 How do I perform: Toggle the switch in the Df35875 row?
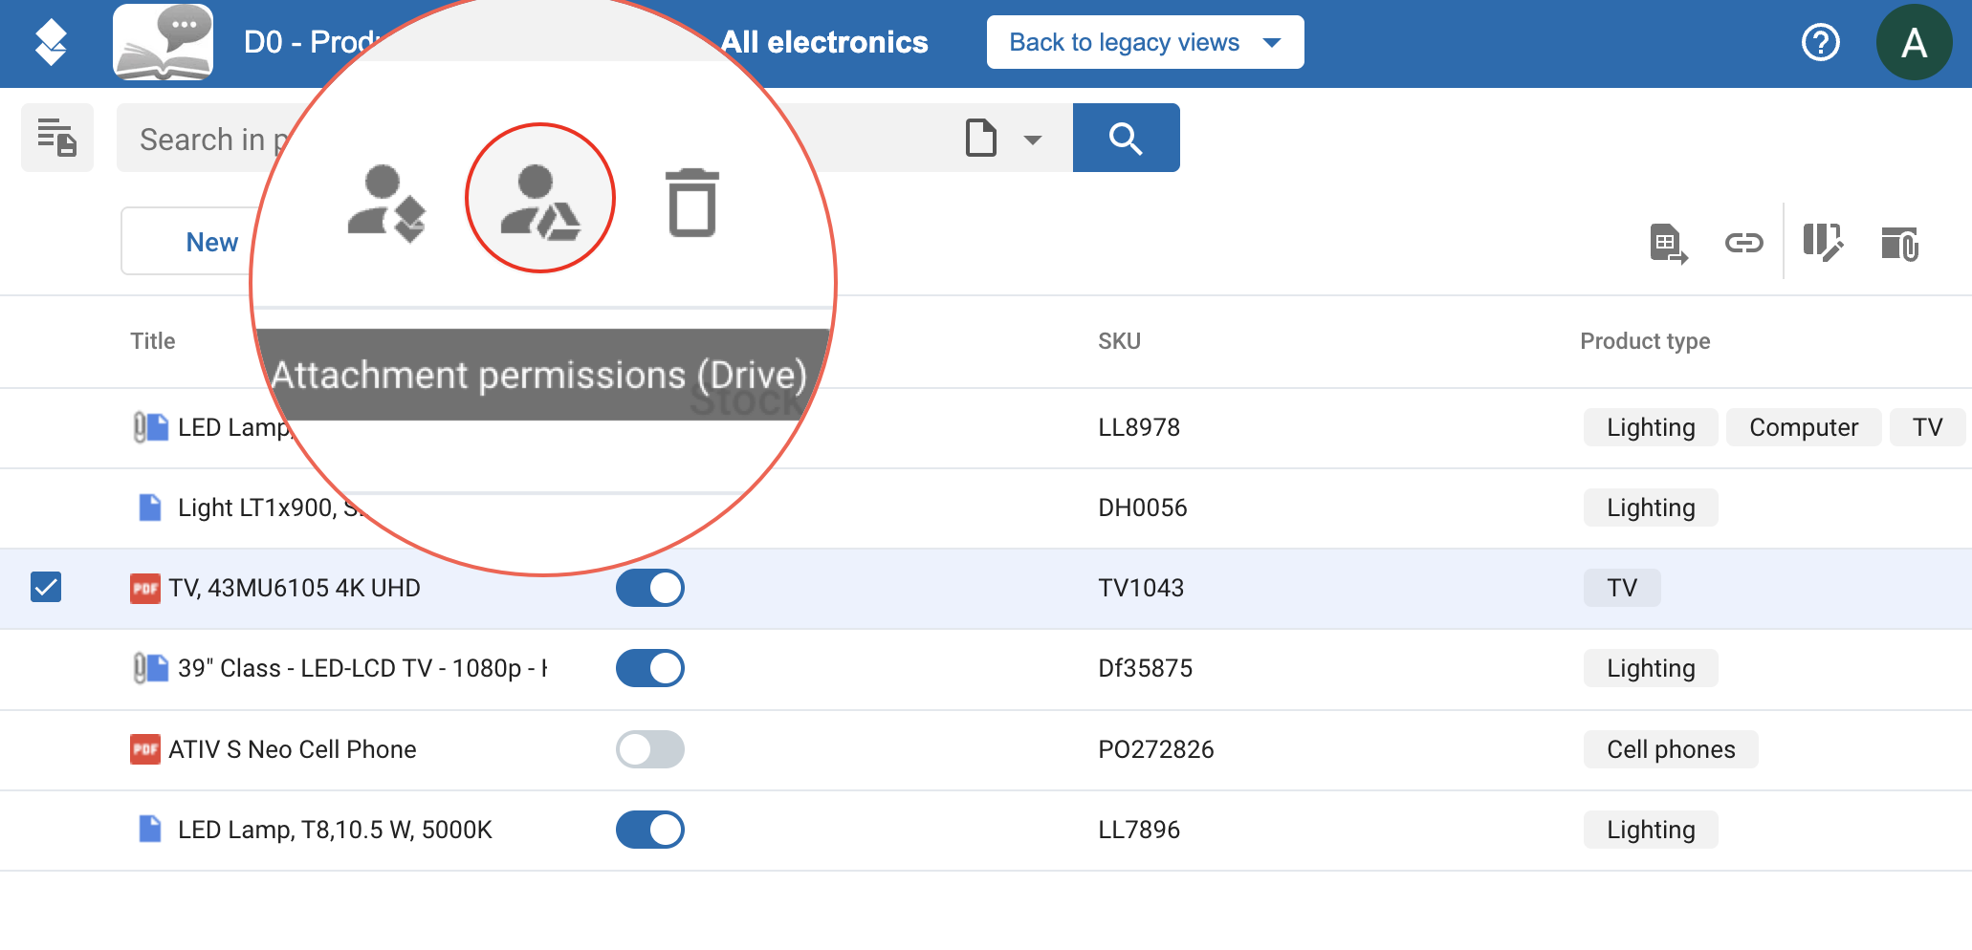650,668
